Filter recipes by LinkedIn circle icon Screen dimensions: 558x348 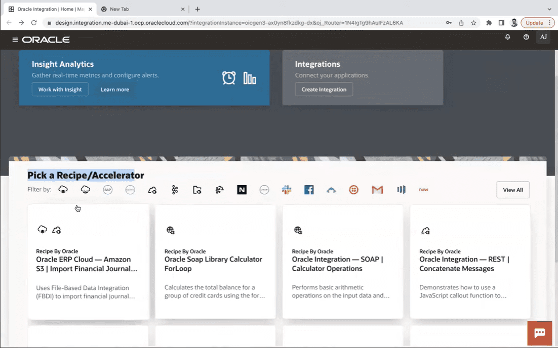click(264, 190)
